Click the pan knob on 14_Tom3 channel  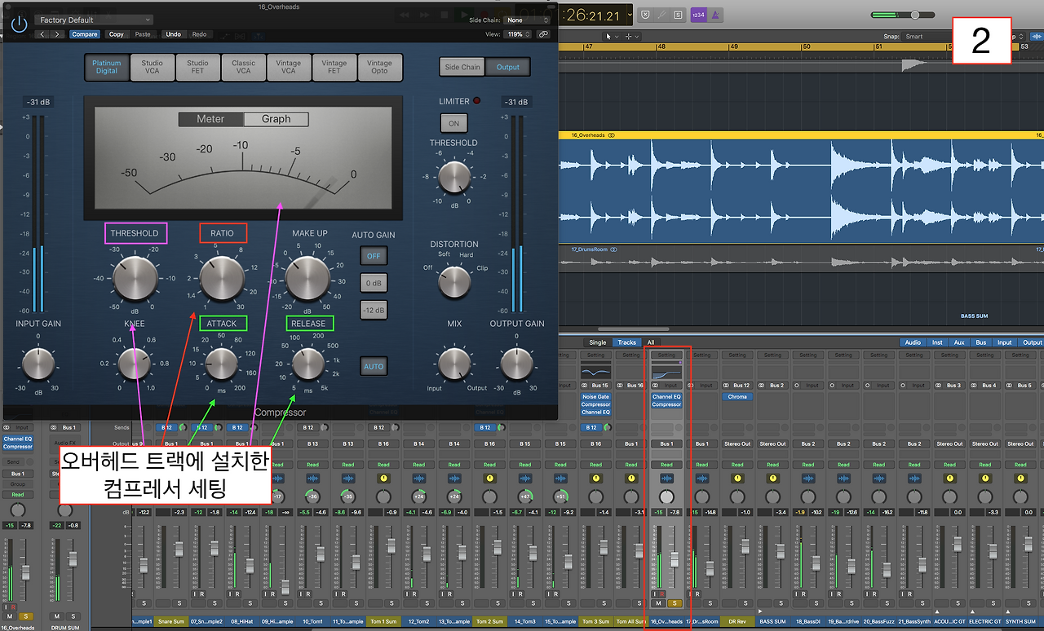click(525, 496)
